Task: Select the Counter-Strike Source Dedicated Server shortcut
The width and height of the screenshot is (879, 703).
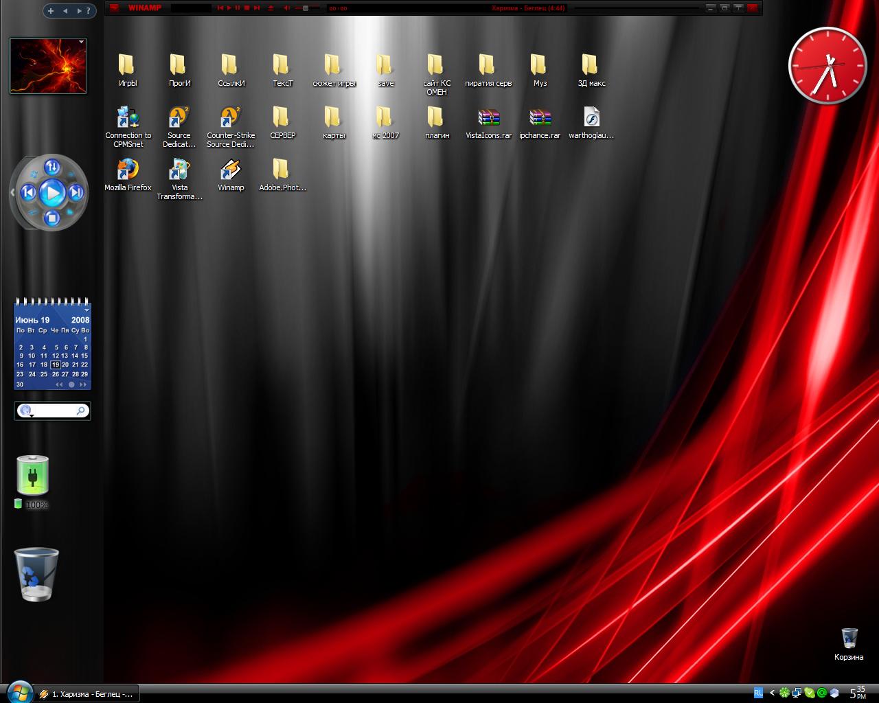Action: (230, 118)
